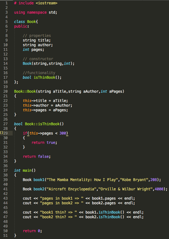Click the "Orville & Wilbur Wright" string
Image resolution: width=169 pixels, height=239 pixels.
[125, 189]
